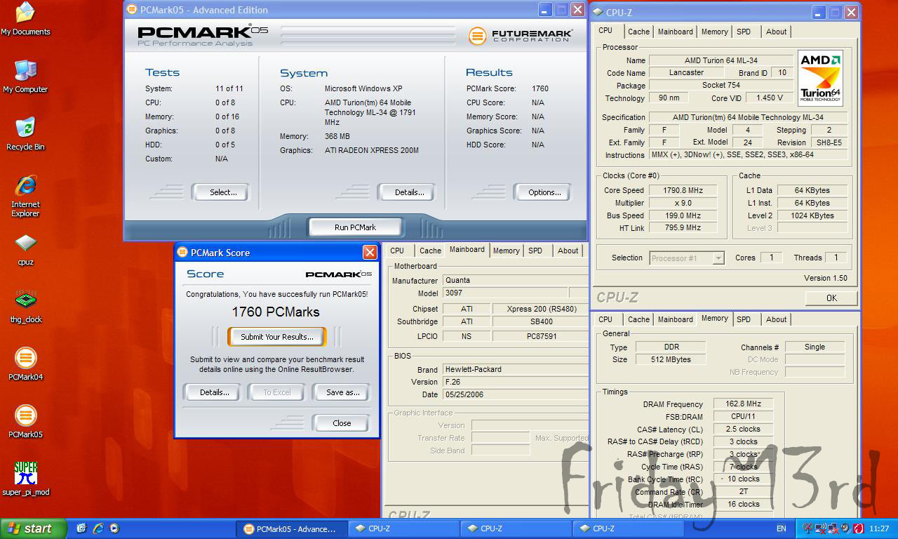898x539 pixels.
Task: Launch Internet Explorer from quick launch bar
Action: (98, 528)
